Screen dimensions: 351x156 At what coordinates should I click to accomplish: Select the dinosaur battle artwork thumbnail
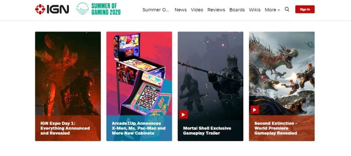click(x=282, y=73)
